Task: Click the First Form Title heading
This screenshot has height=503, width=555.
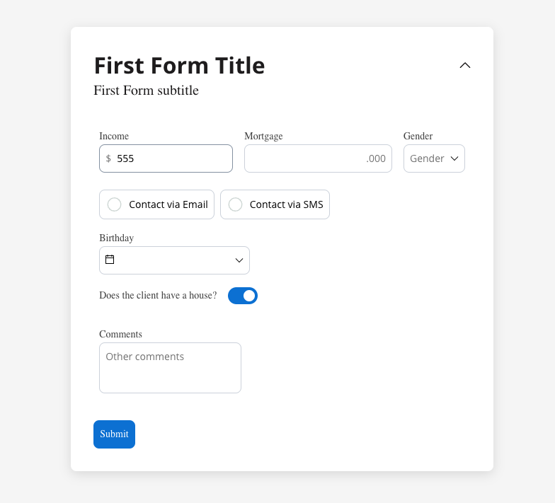Action: [180, 65]
